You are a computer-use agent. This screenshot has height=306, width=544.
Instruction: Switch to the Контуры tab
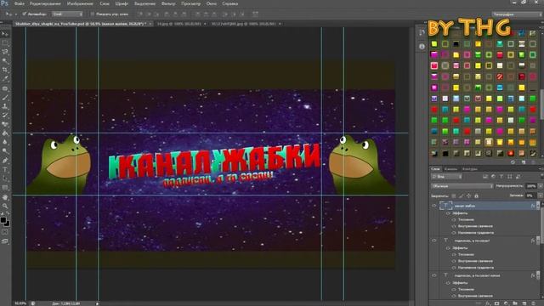[x=470, y=169]
